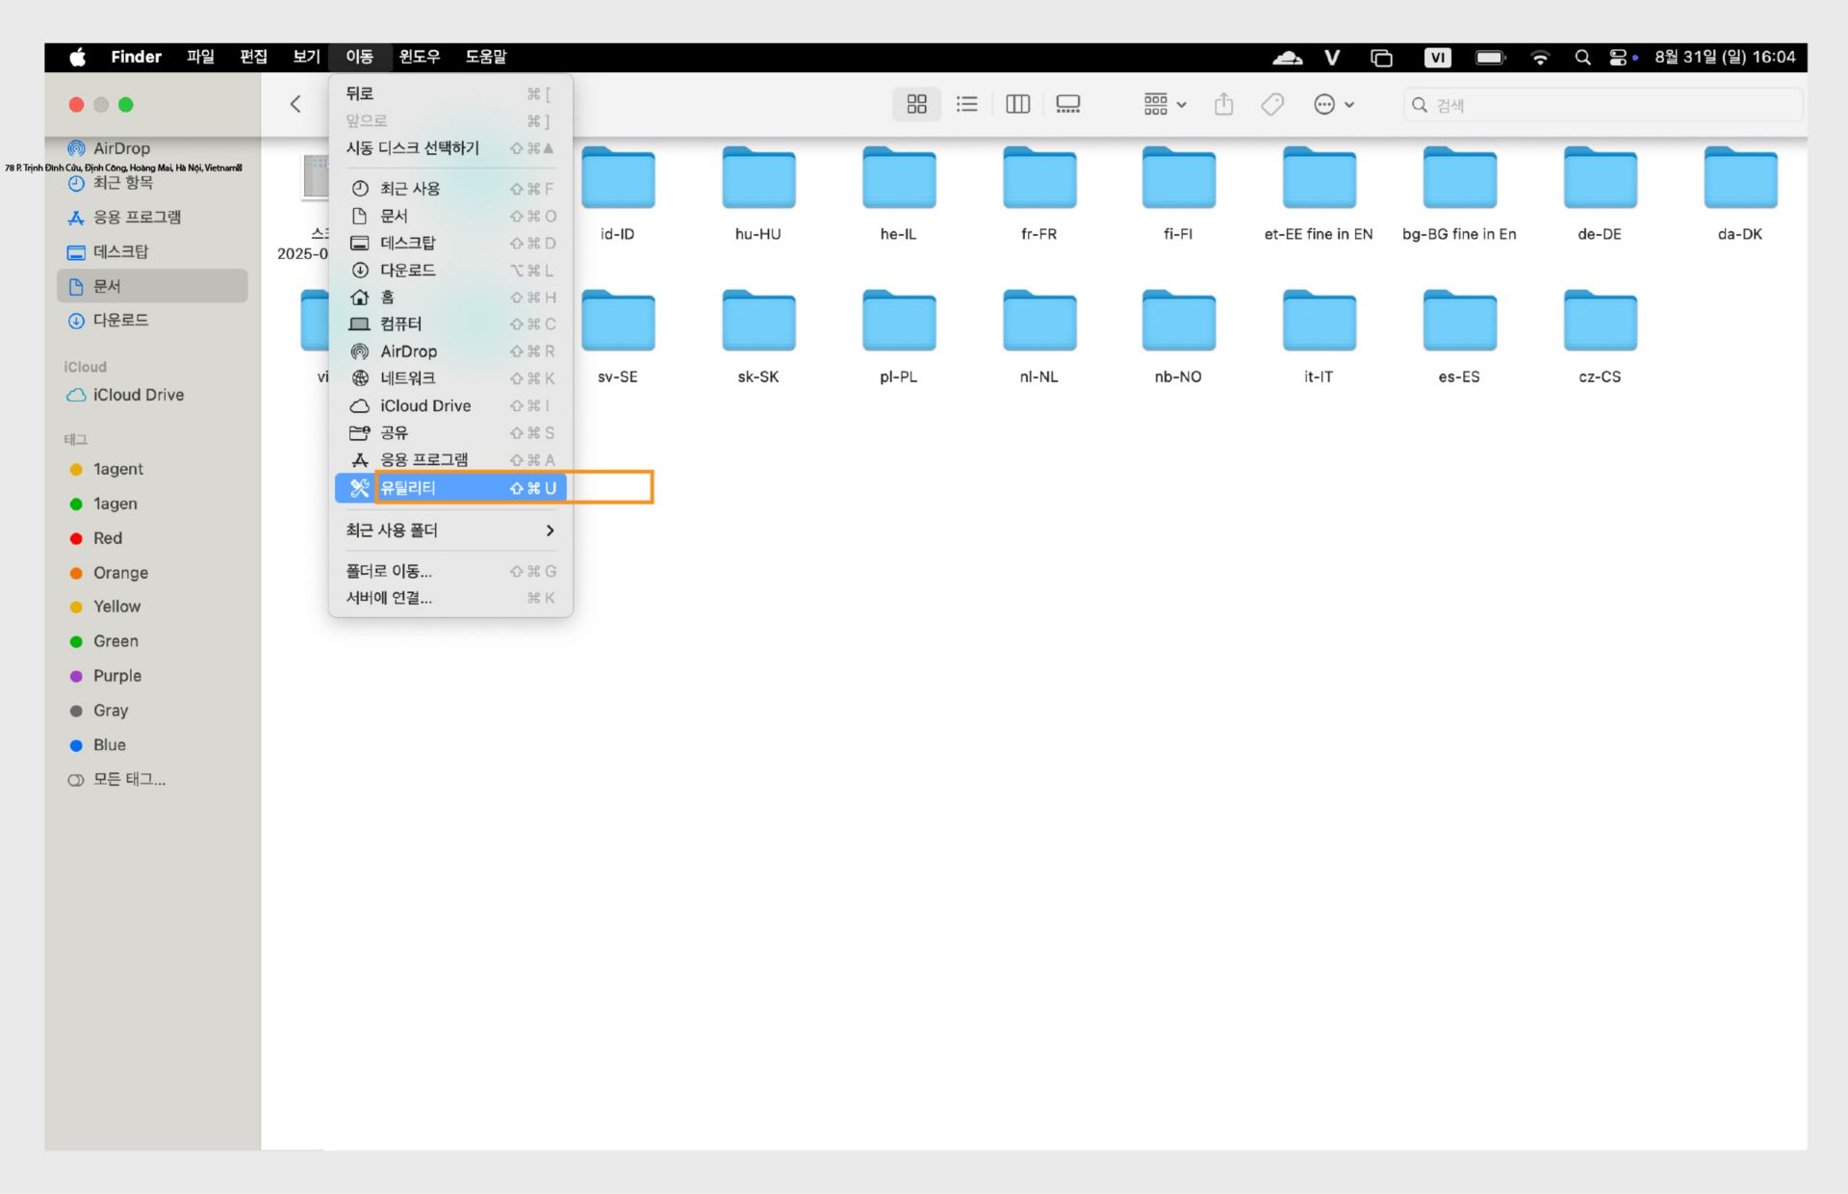Image resolution: width=1848 pixels, height=1194 pixels.
Task: Click the tag icon in toolbar
Action: click(x=1272, y=104)
